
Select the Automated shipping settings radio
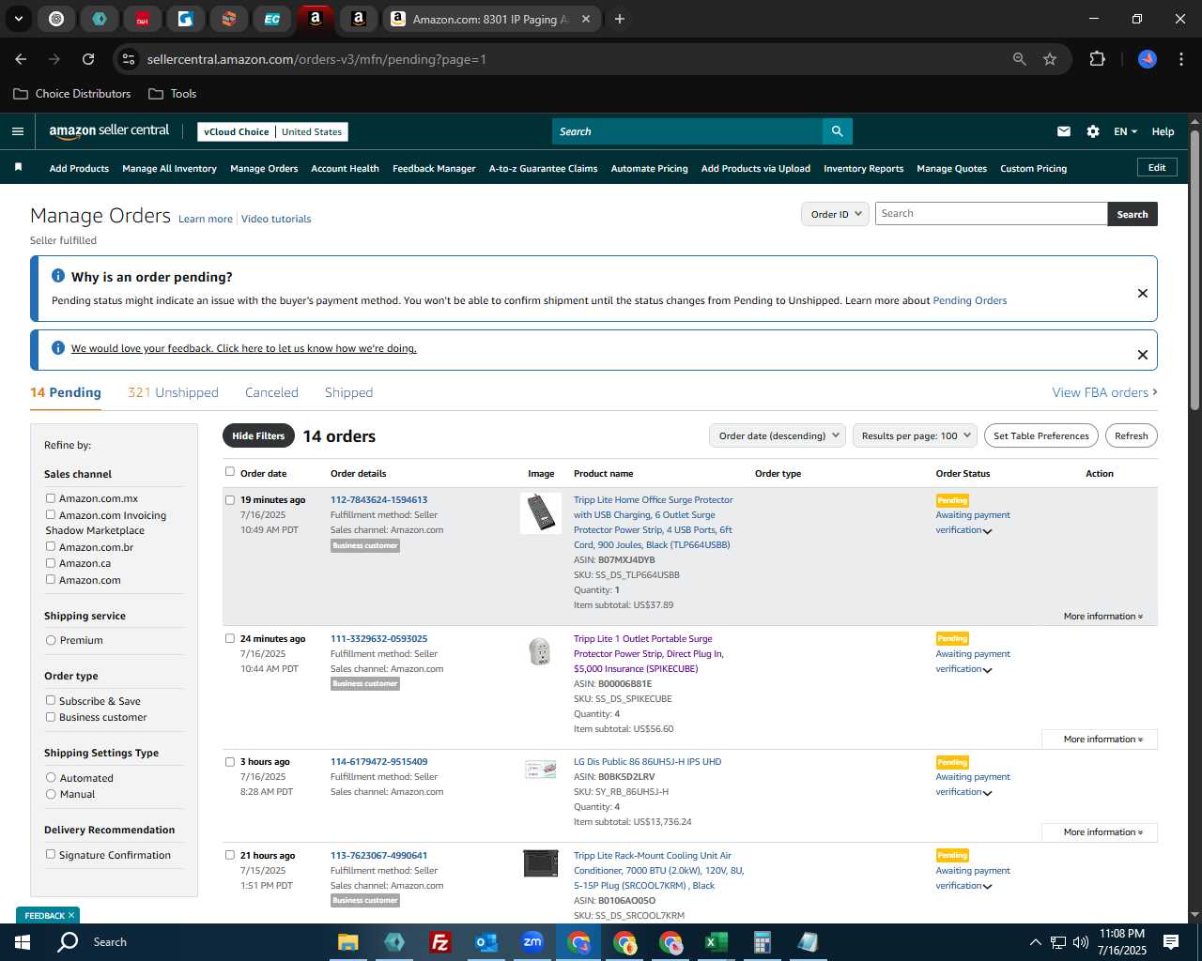tap(51, 777)
